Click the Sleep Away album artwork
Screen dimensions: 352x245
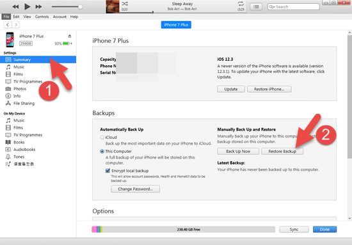pyautogui.click(x=113, y=7)
